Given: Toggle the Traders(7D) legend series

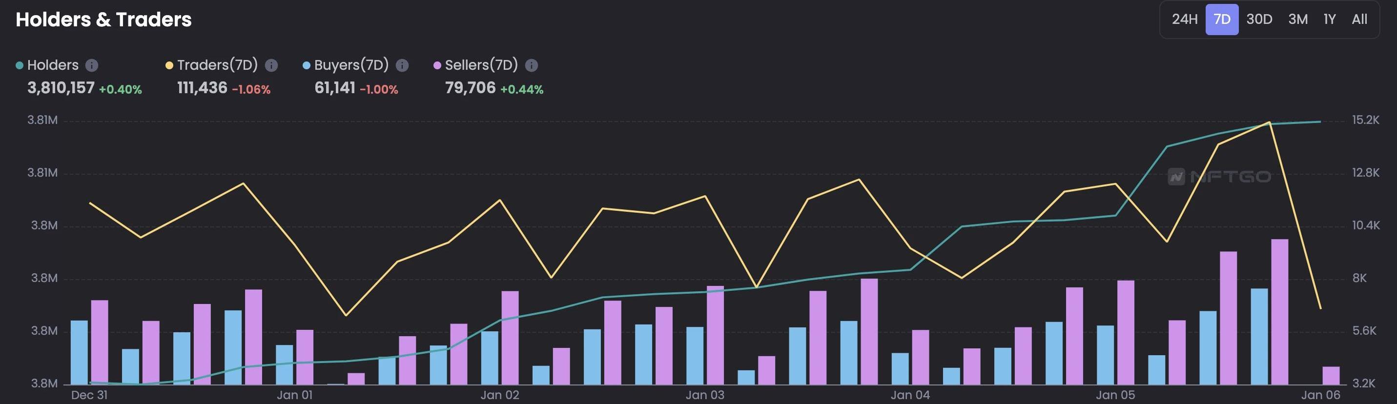Looking at the screenshot, I should coord(217,65).
